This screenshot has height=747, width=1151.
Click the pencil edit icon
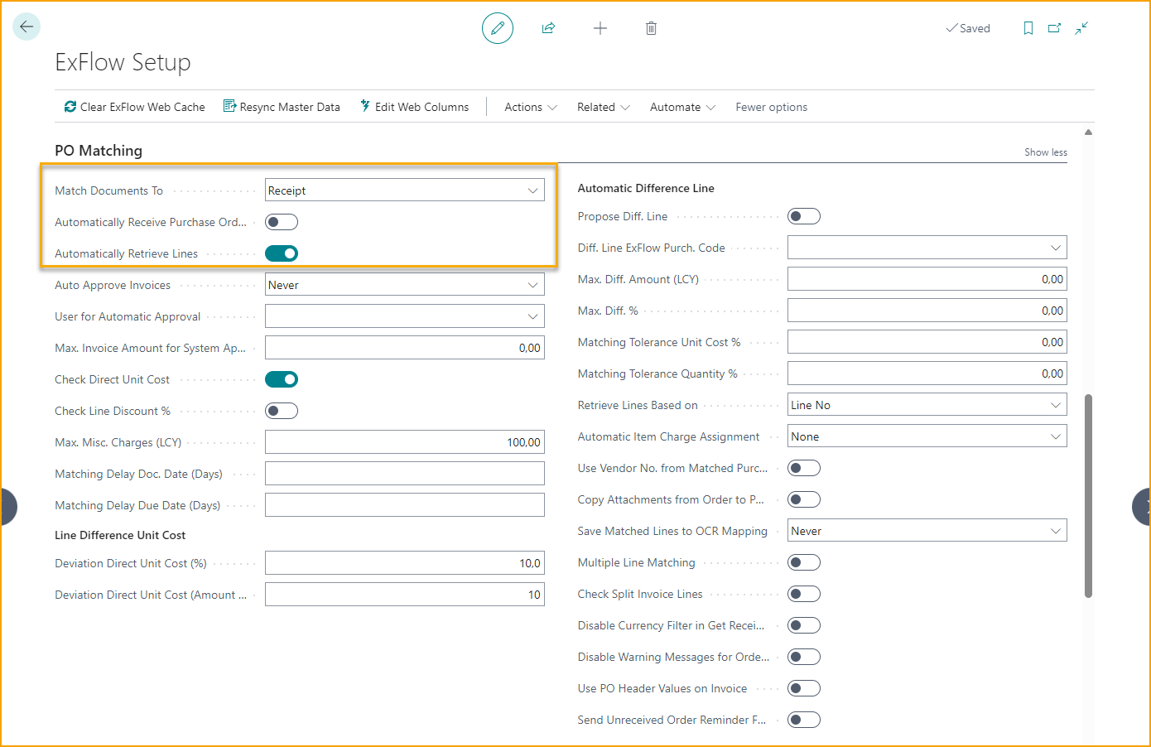(x=498, y=28)
